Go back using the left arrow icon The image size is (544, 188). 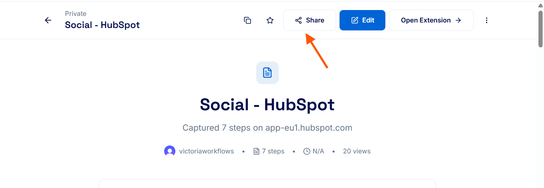click(48, 20)
